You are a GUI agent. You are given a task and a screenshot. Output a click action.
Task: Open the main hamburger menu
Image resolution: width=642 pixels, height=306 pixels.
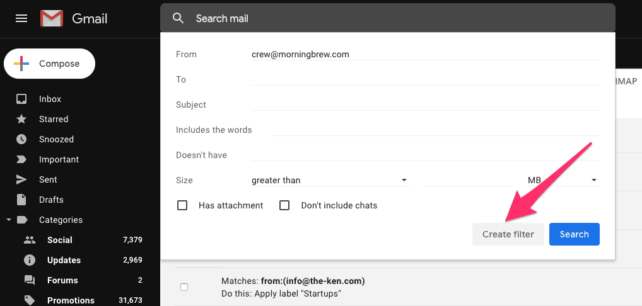tap(21, 19)
